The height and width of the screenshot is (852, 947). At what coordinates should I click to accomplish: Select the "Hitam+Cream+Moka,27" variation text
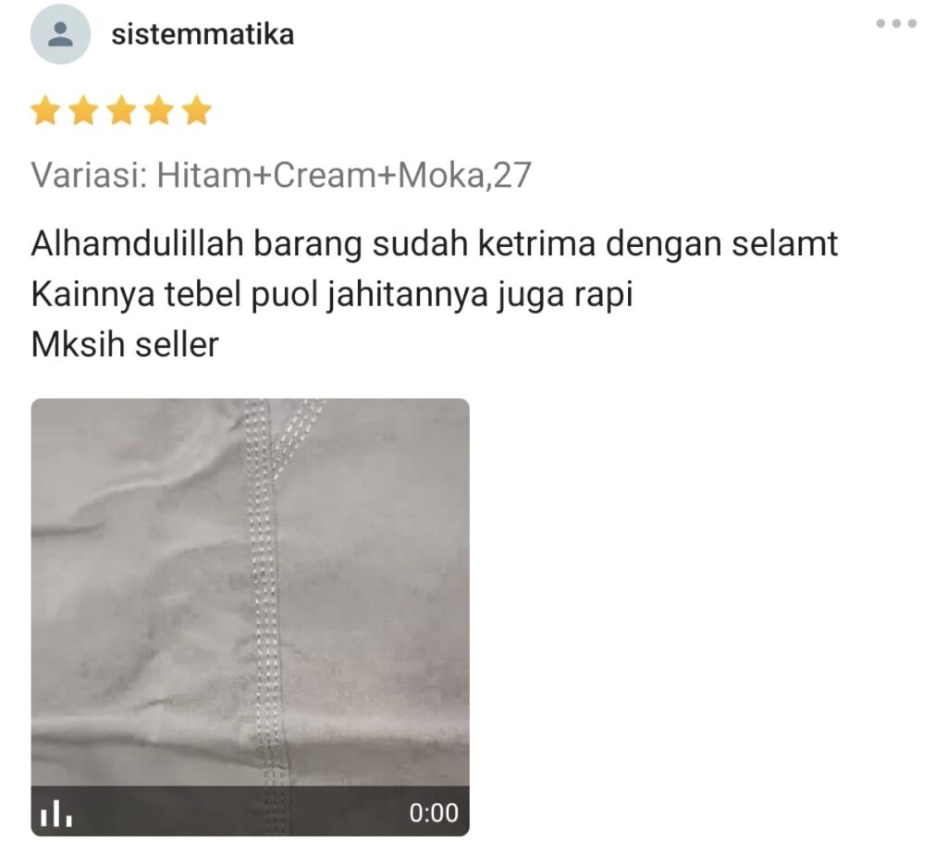(x=344, y=175)
